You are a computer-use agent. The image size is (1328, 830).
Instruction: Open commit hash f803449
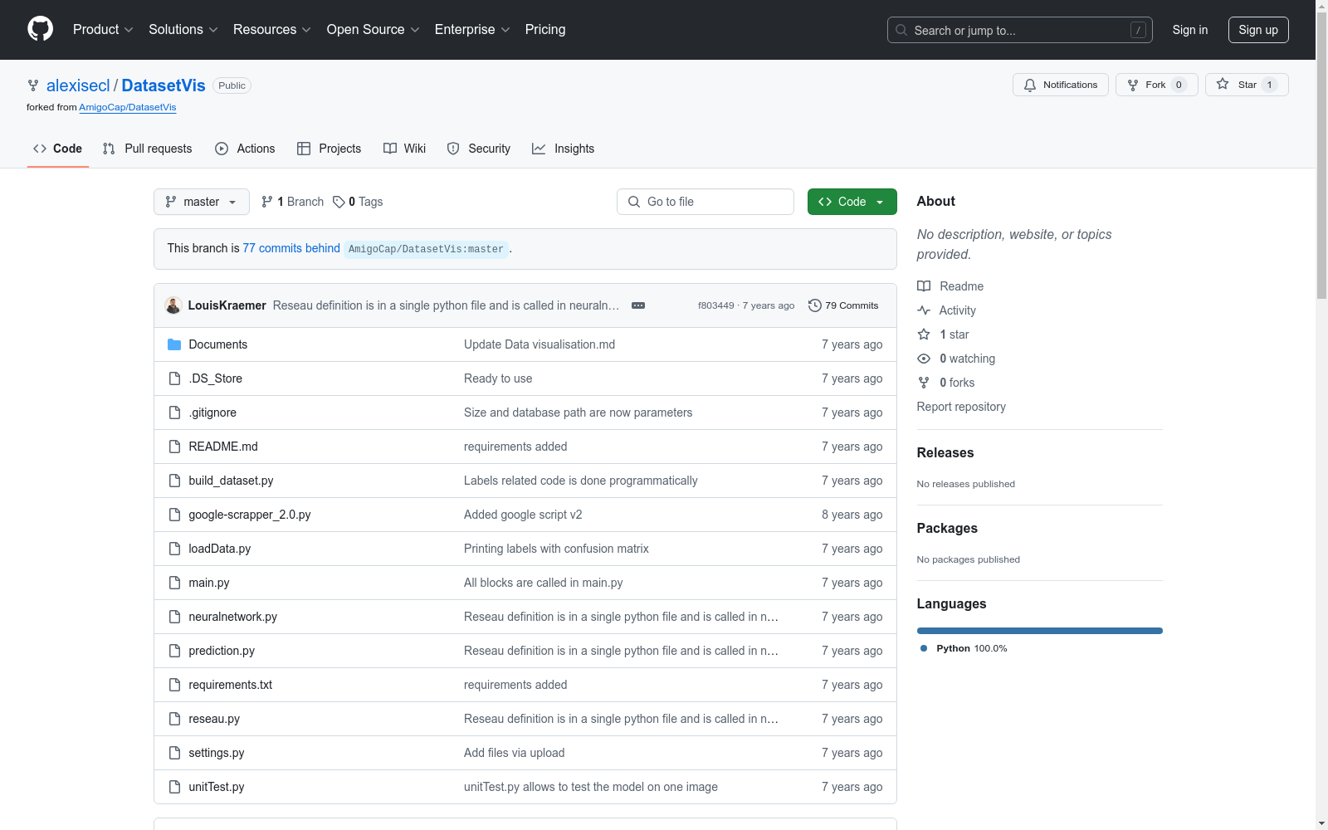(x=716, y=305)
